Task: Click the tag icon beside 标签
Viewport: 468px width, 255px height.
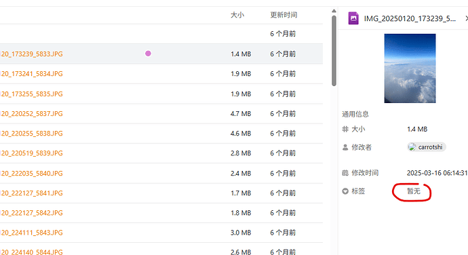Action: 345,191
